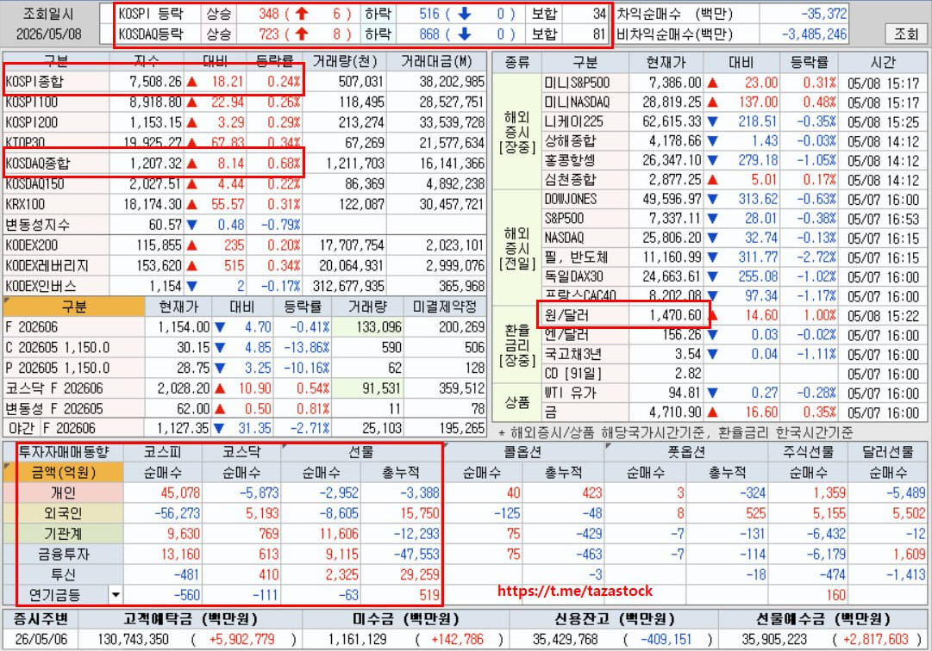Viewport: 932px width, 651px height.
Task: Click the 조회일시 date 2026/05/08 field
Action: [49, 34]
